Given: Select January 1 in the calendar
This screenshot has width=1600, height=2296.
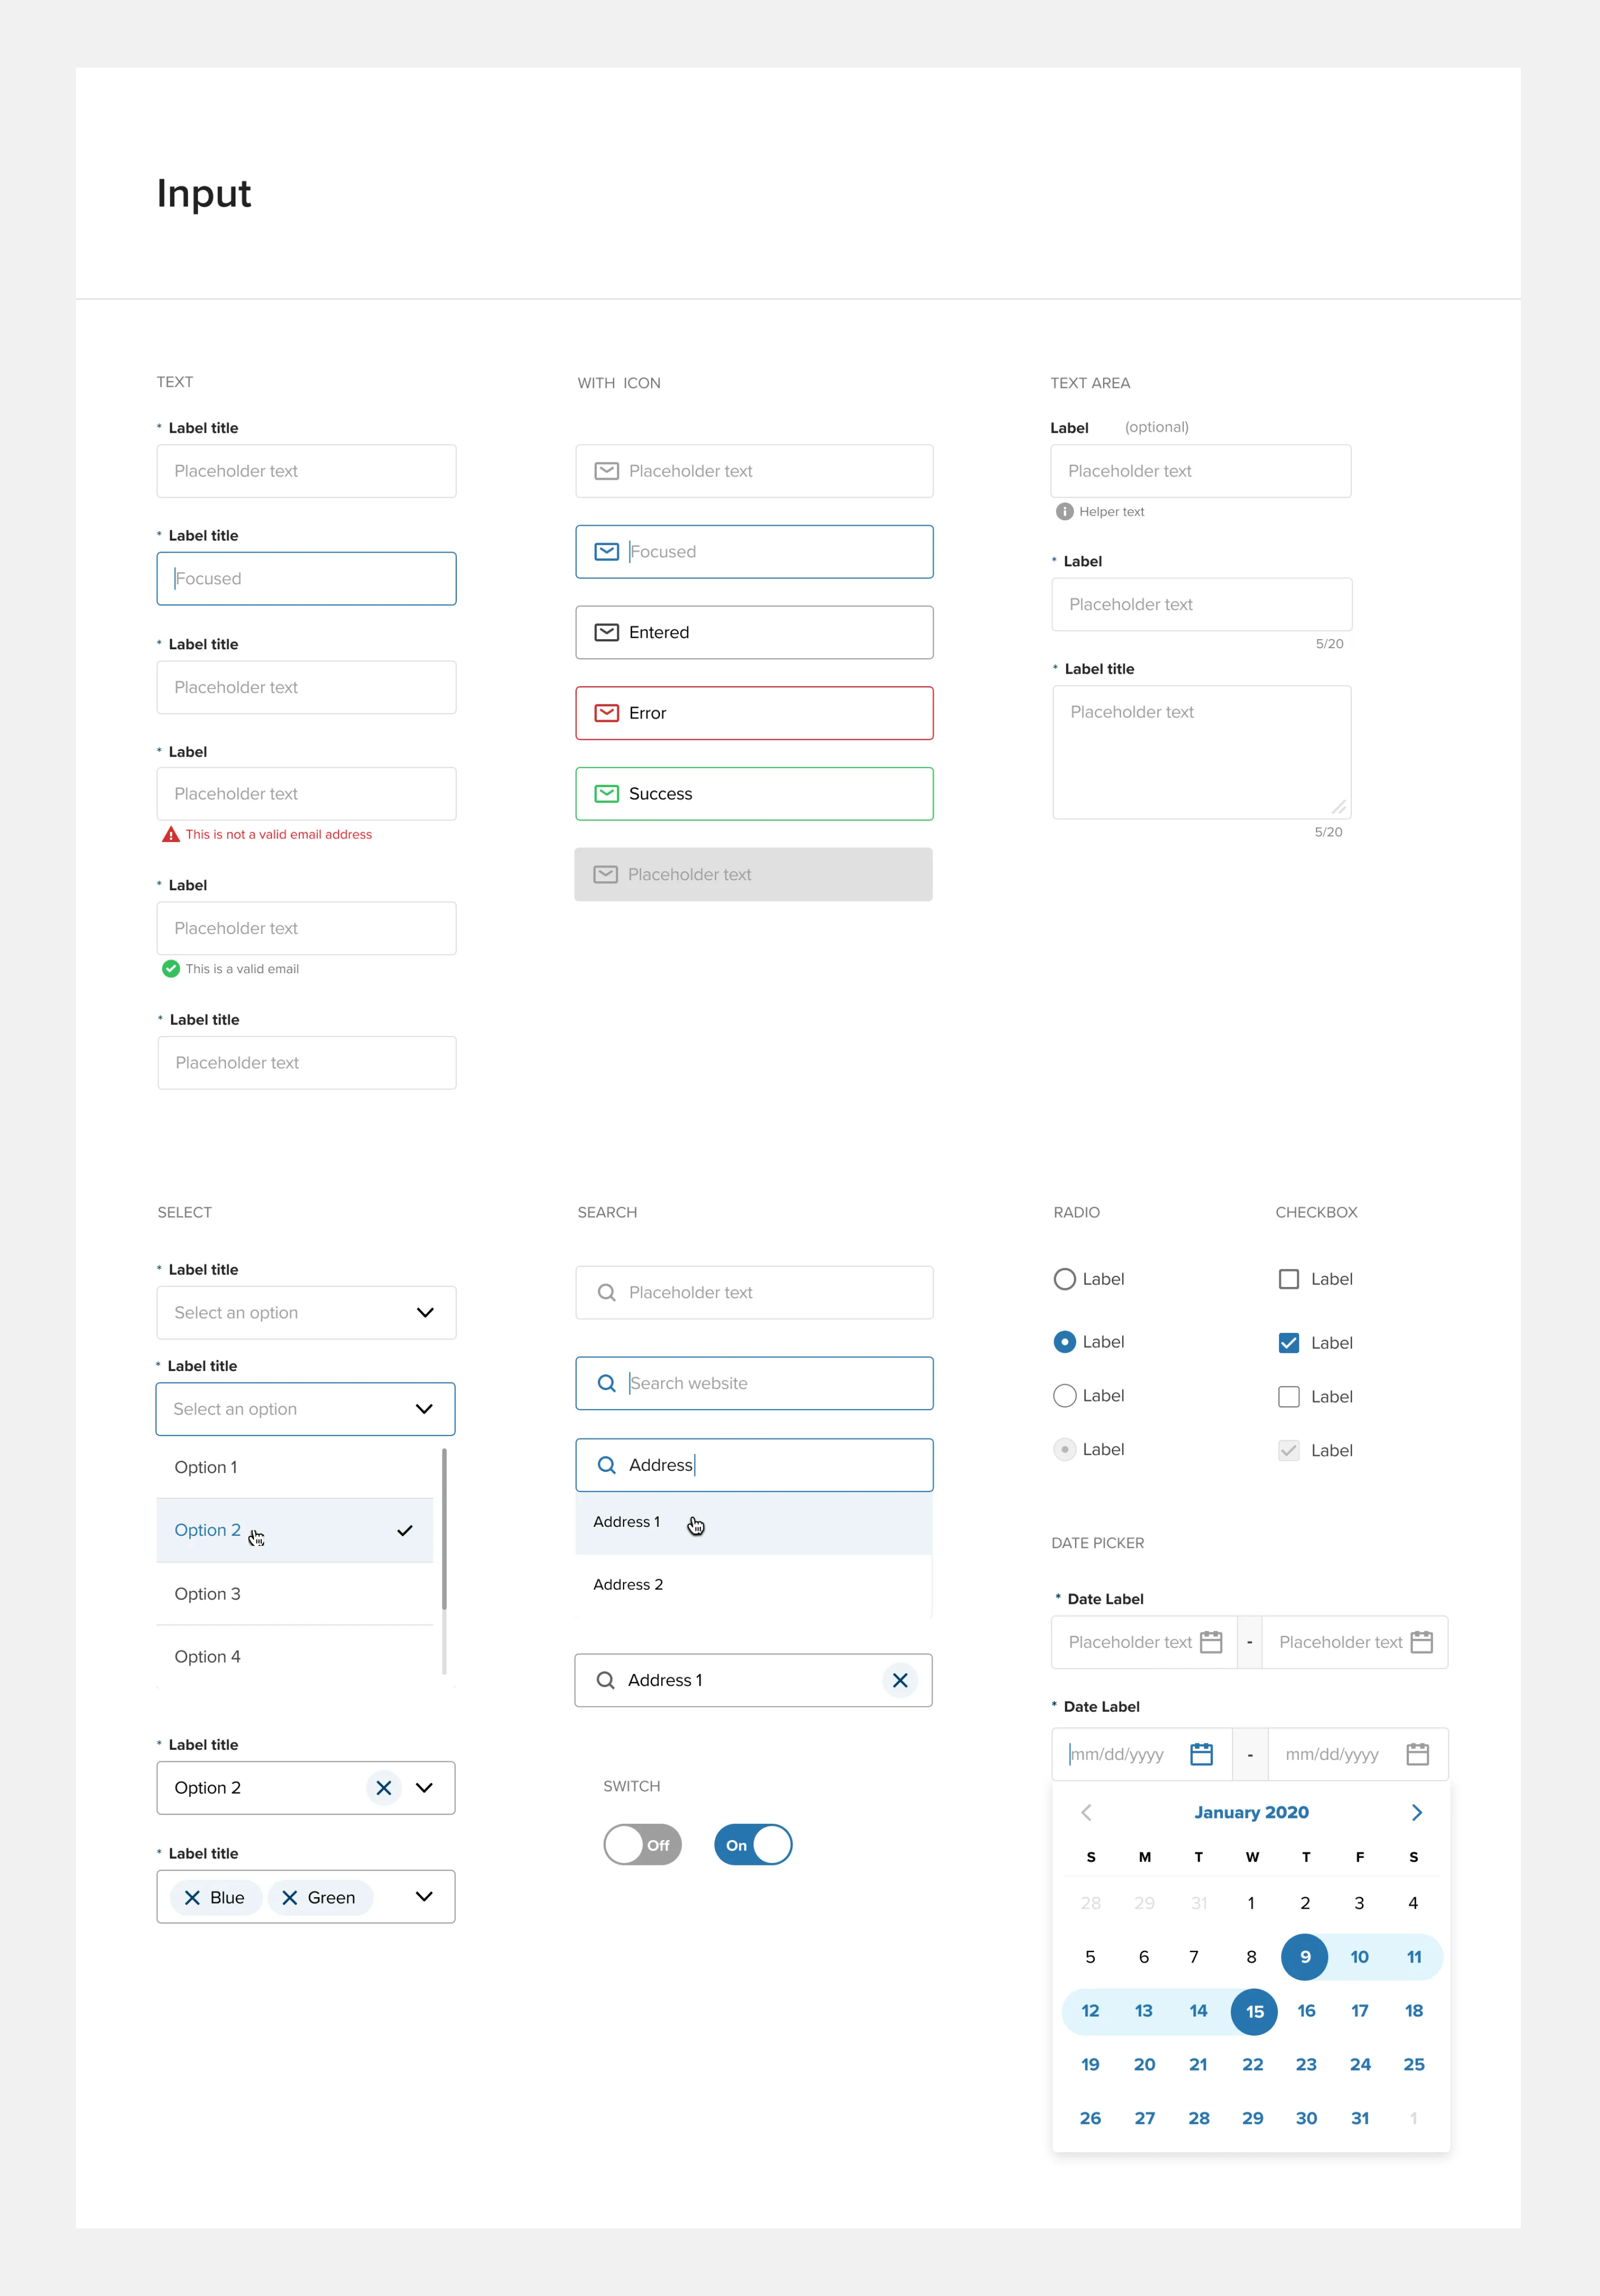Looking at the screenshot, I should point(1251,1904).
